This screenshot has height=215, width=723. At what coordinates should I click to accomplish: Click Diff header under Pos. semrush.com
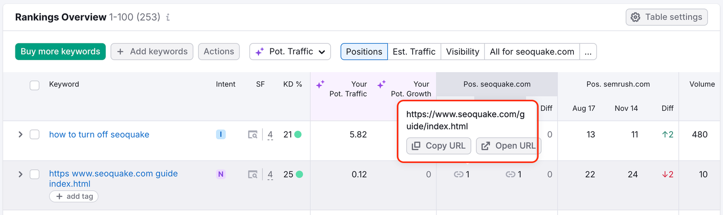667,108
